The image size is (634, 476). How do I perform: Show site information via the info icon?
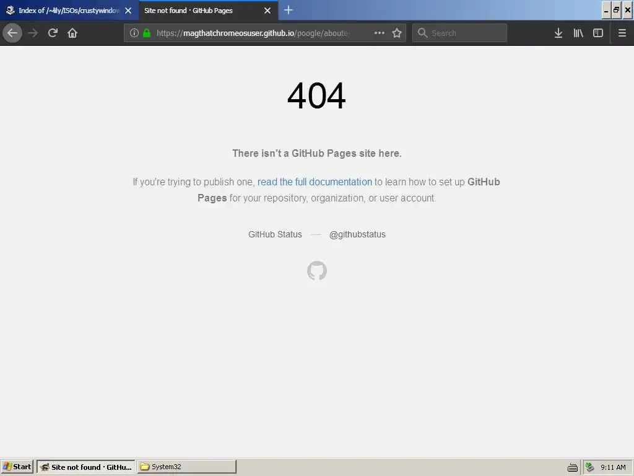click(x=134, y=33)
